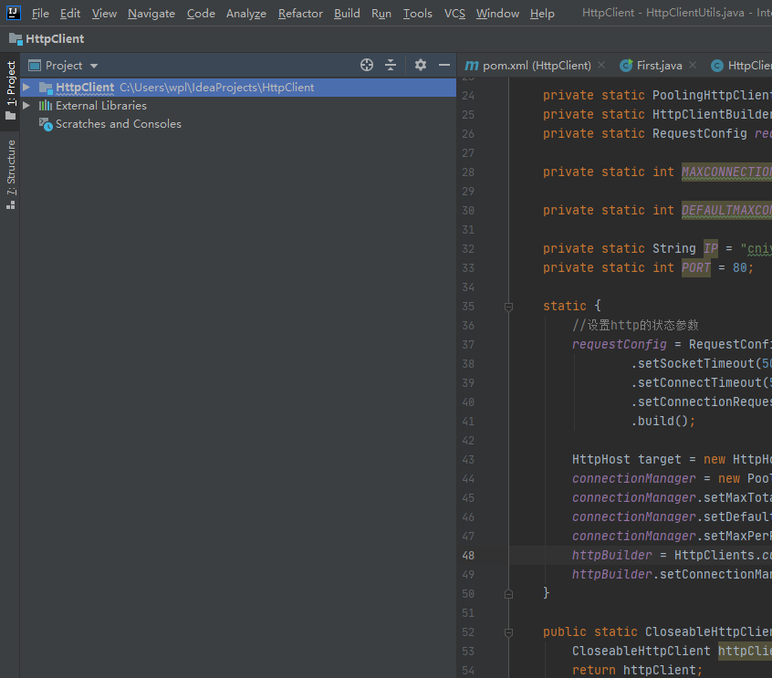Hide the Project tool window with the minus icon
This screenshot has height=678, width=772.
pyautogui.click(x=444, y=65)
